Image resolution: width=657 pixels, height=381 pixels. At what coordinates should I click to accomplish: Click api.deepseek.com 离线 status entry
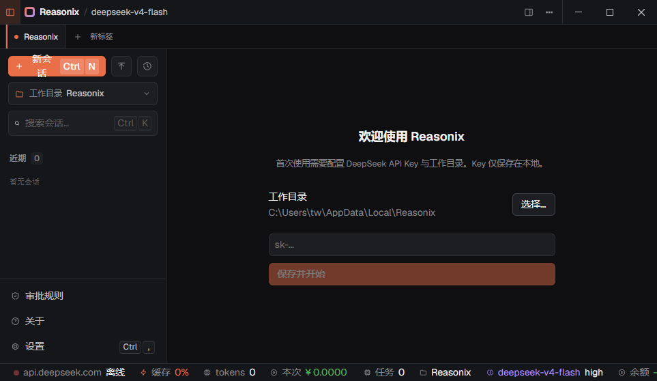click(x=70, y=372)
